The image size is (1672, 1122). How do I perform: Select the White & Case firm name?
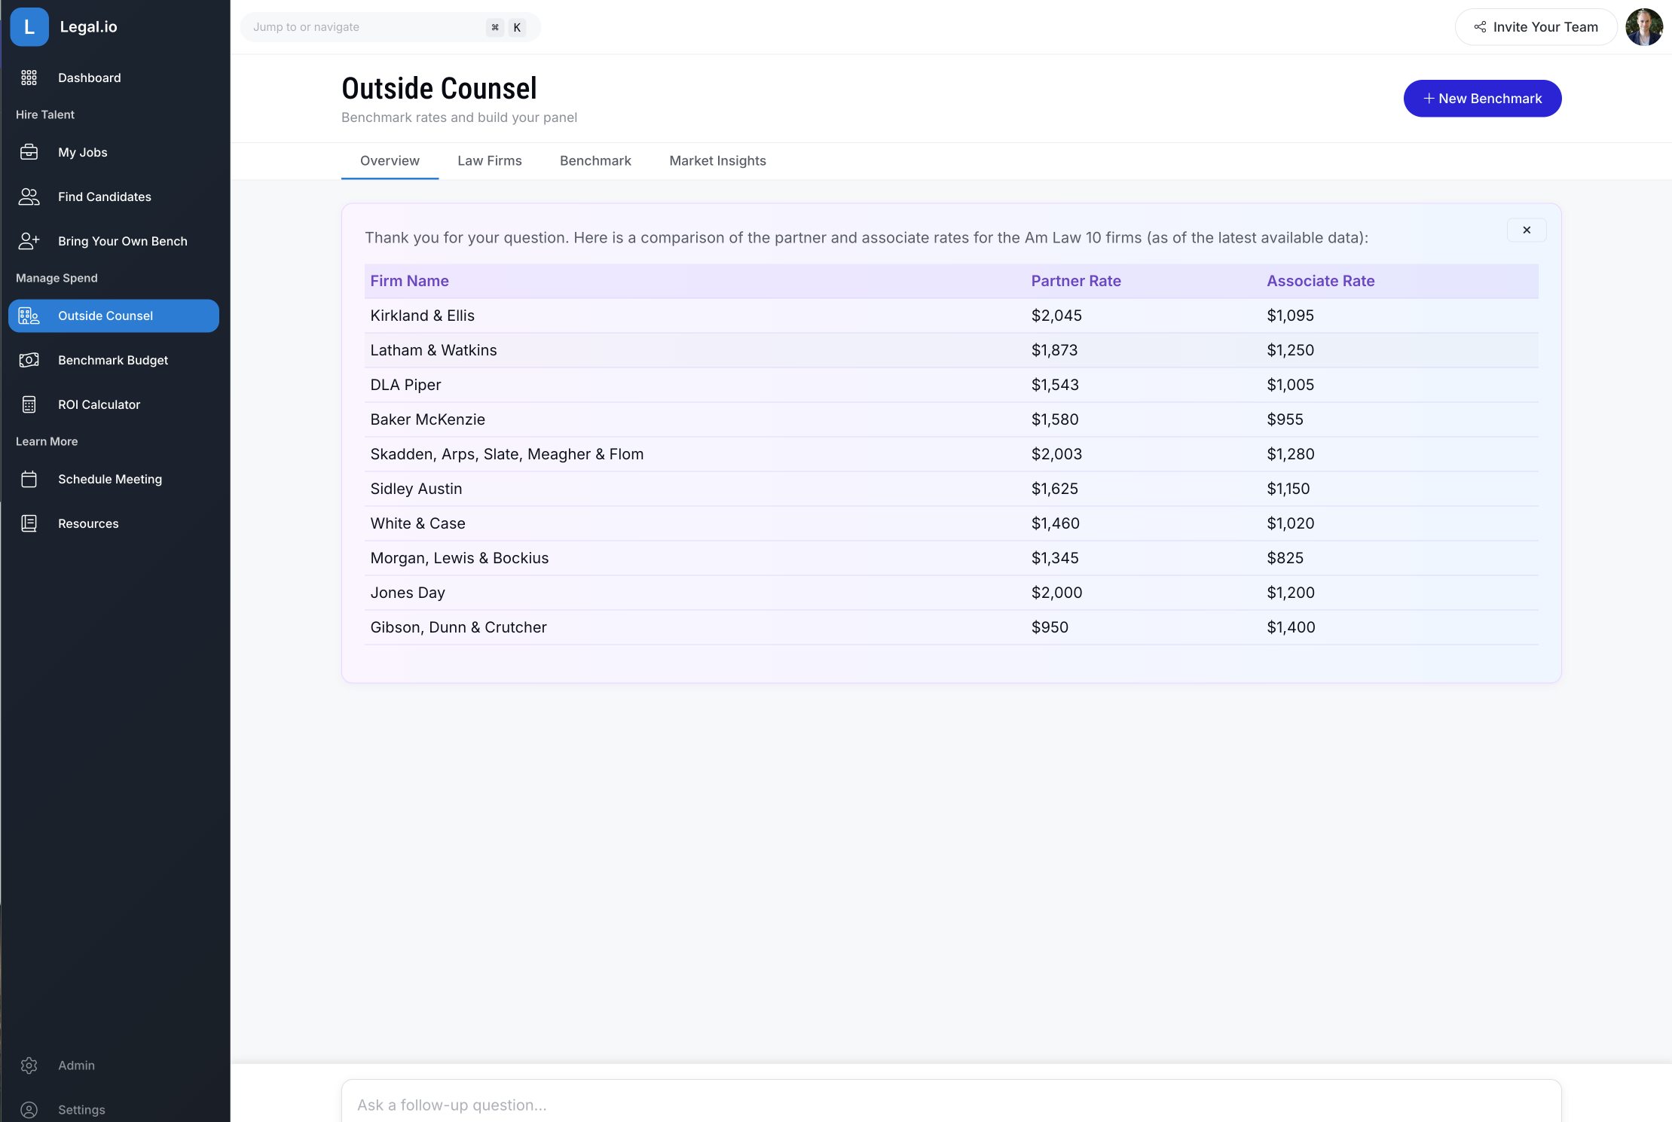tap(417, 523)
